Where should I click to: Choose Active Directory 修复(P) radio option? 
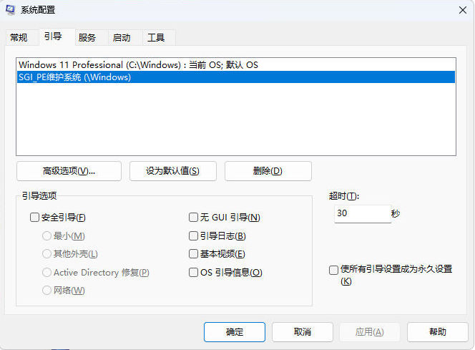click(46, 272)
